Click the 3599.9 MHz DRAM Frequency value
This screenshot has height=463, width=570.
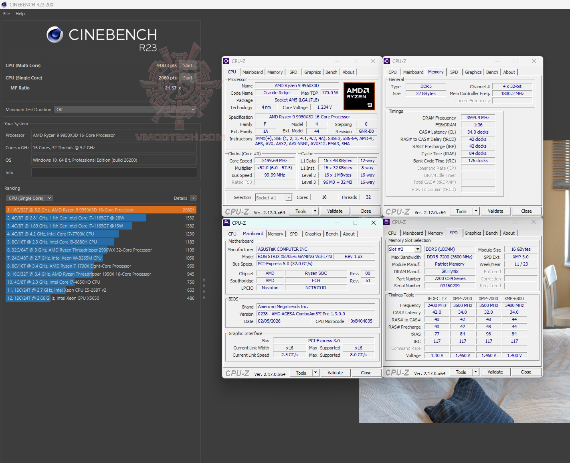tap(478, 118)
